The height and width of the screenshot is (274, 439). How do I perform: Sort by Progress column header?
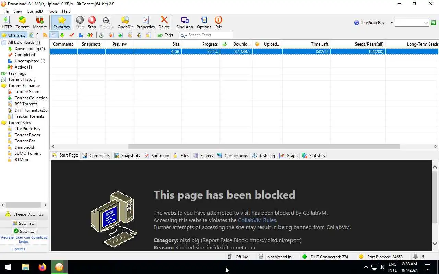pos(201,44)
